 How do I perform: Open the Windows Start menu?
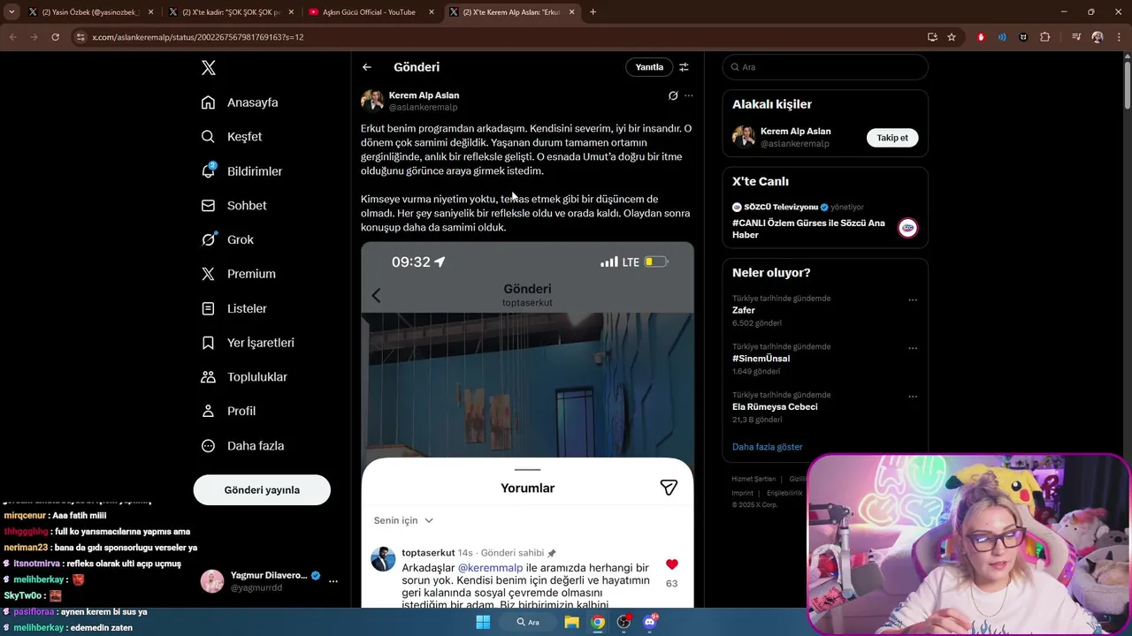[x=483, y=622]
